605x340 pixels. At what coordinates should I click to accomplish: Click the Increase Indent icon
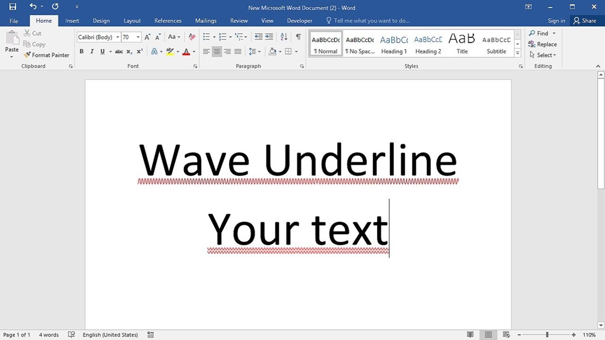point(269,37)
